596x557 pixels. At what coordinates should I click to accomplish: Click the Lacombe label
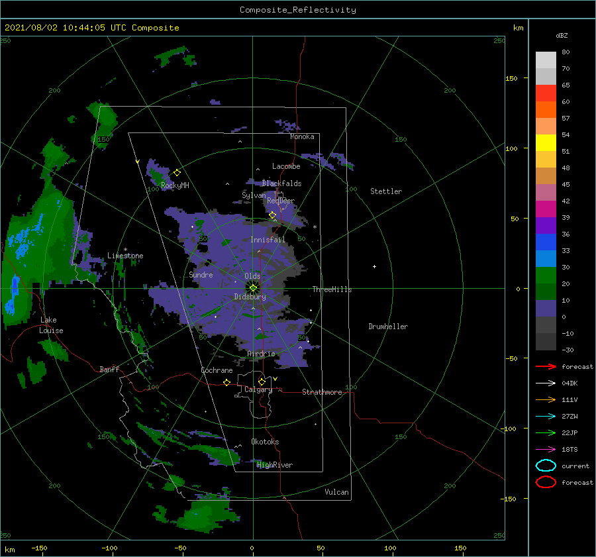coord(286,166)
